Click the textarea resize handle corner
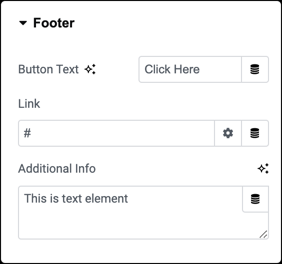Viewport: 282px width, 264px height. pos(263,235)
